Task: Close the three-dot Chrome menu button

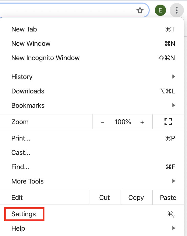Action: tap(177, 10)
